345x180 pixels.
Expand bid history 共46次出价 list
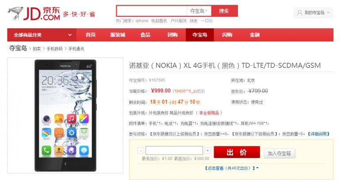[232, 168]
